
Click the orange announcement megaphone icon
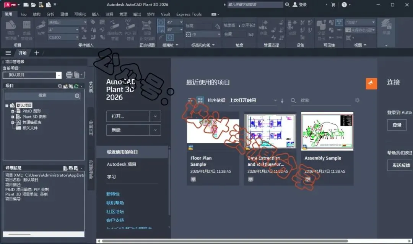[371, 83]
